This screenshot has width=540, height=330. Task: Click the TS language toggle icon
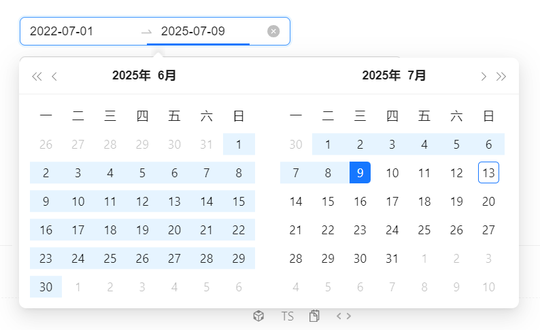288,316
